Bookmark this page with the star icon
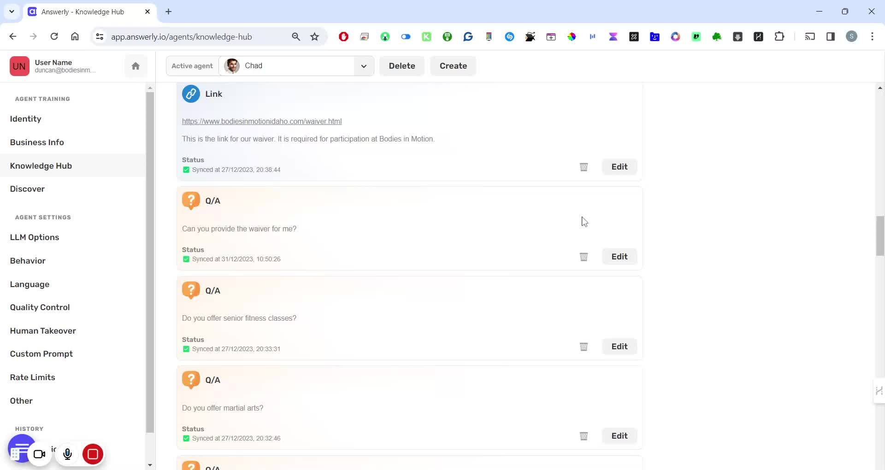Viewport: 885px width, 470px height. point(315,37)
